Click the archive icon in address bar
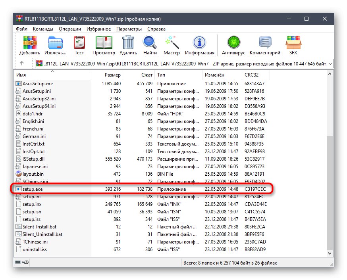Viewport: 347px width, 280px height. pos(39,63)
